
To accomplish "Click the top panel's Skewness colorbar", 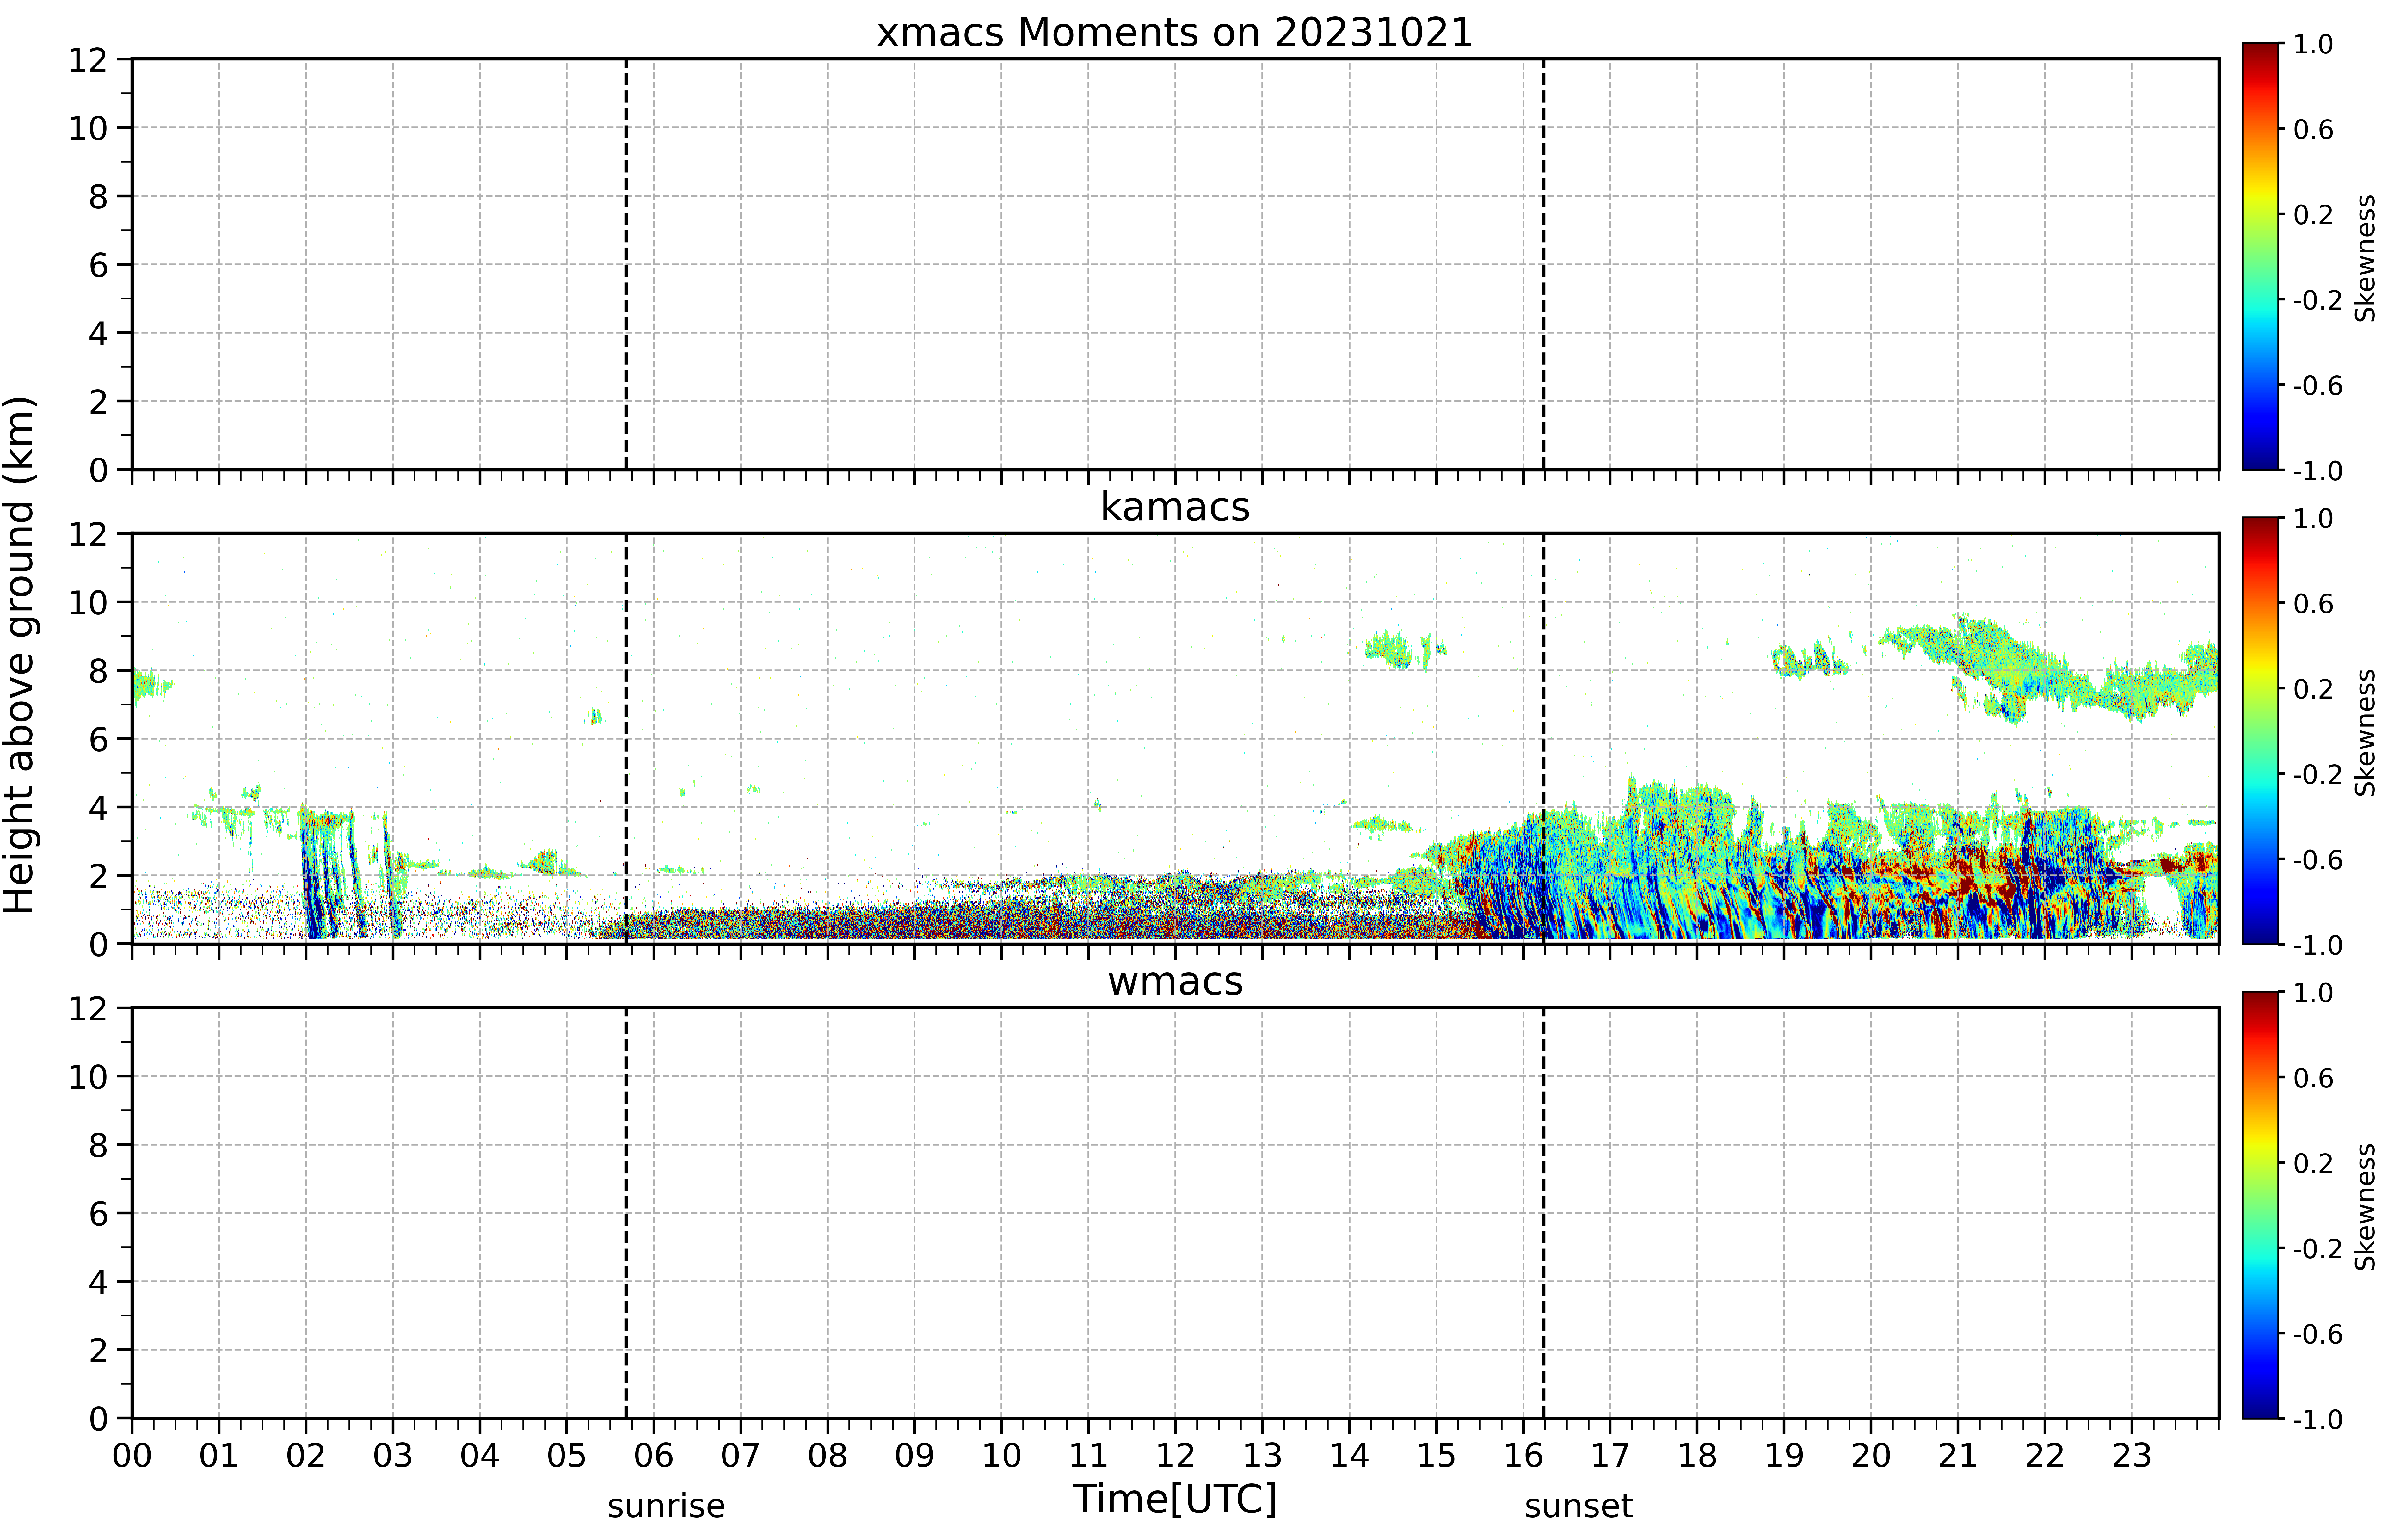I will pos(2260,256).
